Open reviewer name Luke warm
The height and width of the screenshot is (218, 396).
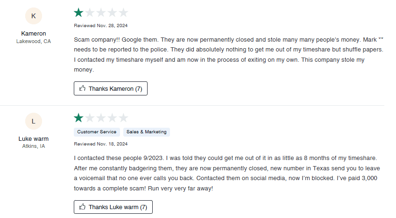coord(34,138)
